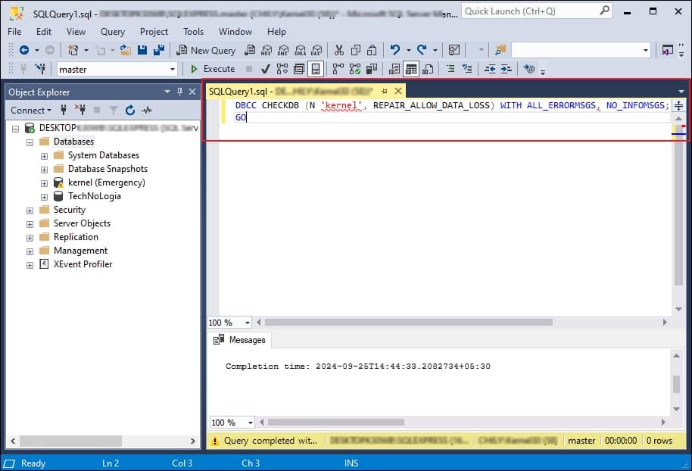Switch to Results to Grid mode
692x471 pixels.
point(411,69)
